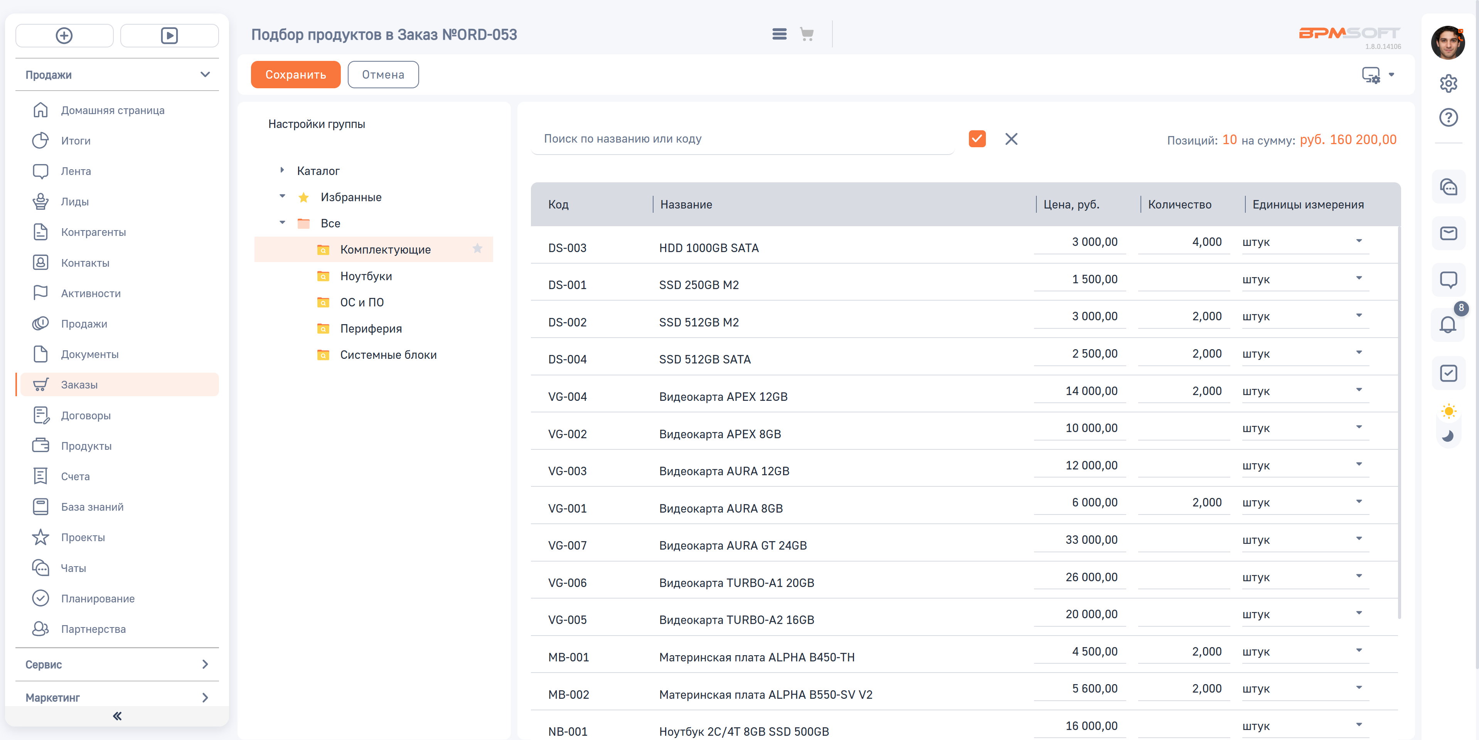Switch to light theme sun icon

click(1449, 411)
